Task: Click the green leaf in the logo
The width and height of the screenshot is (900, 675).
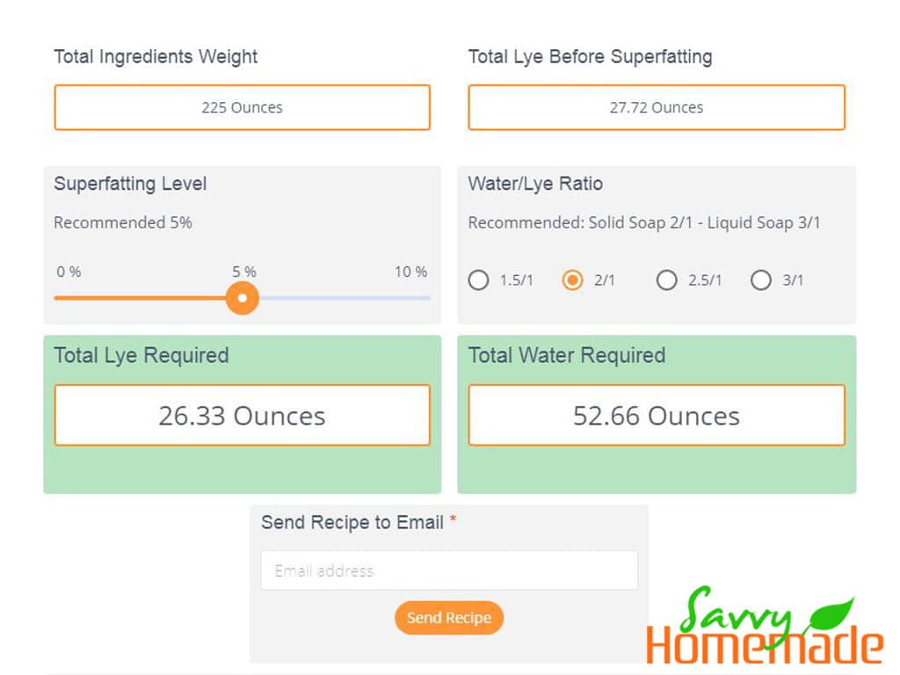Action: (x=831, y=614)
